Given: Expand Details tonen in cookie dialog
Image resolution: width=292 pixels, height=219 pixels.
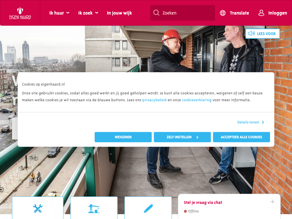Looking at the screenshot, I should [251, 122].
